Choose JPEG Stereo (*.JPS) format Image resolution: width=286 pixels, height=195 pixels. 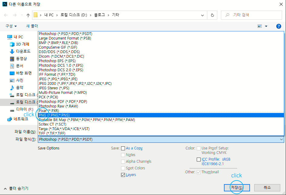pyautogui.click(x=161, y=88)
